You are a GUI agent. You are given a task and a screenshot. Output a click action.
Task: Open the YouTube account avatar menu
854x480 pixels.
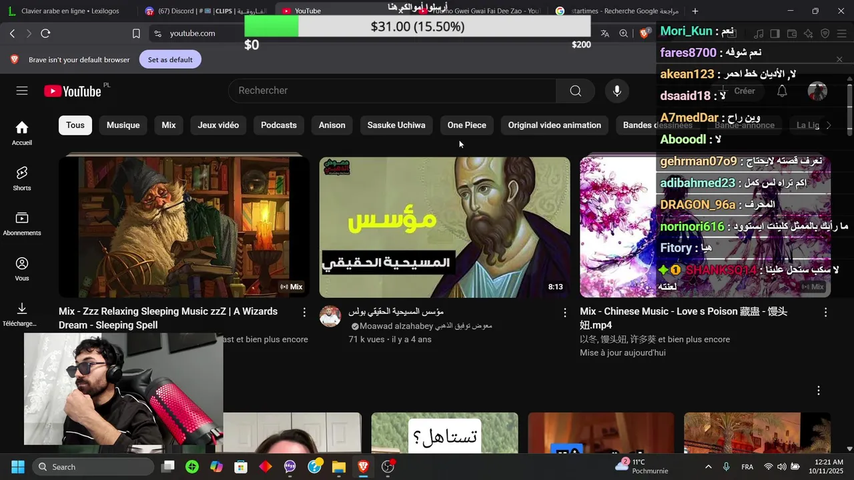click(x=817, y=91)
